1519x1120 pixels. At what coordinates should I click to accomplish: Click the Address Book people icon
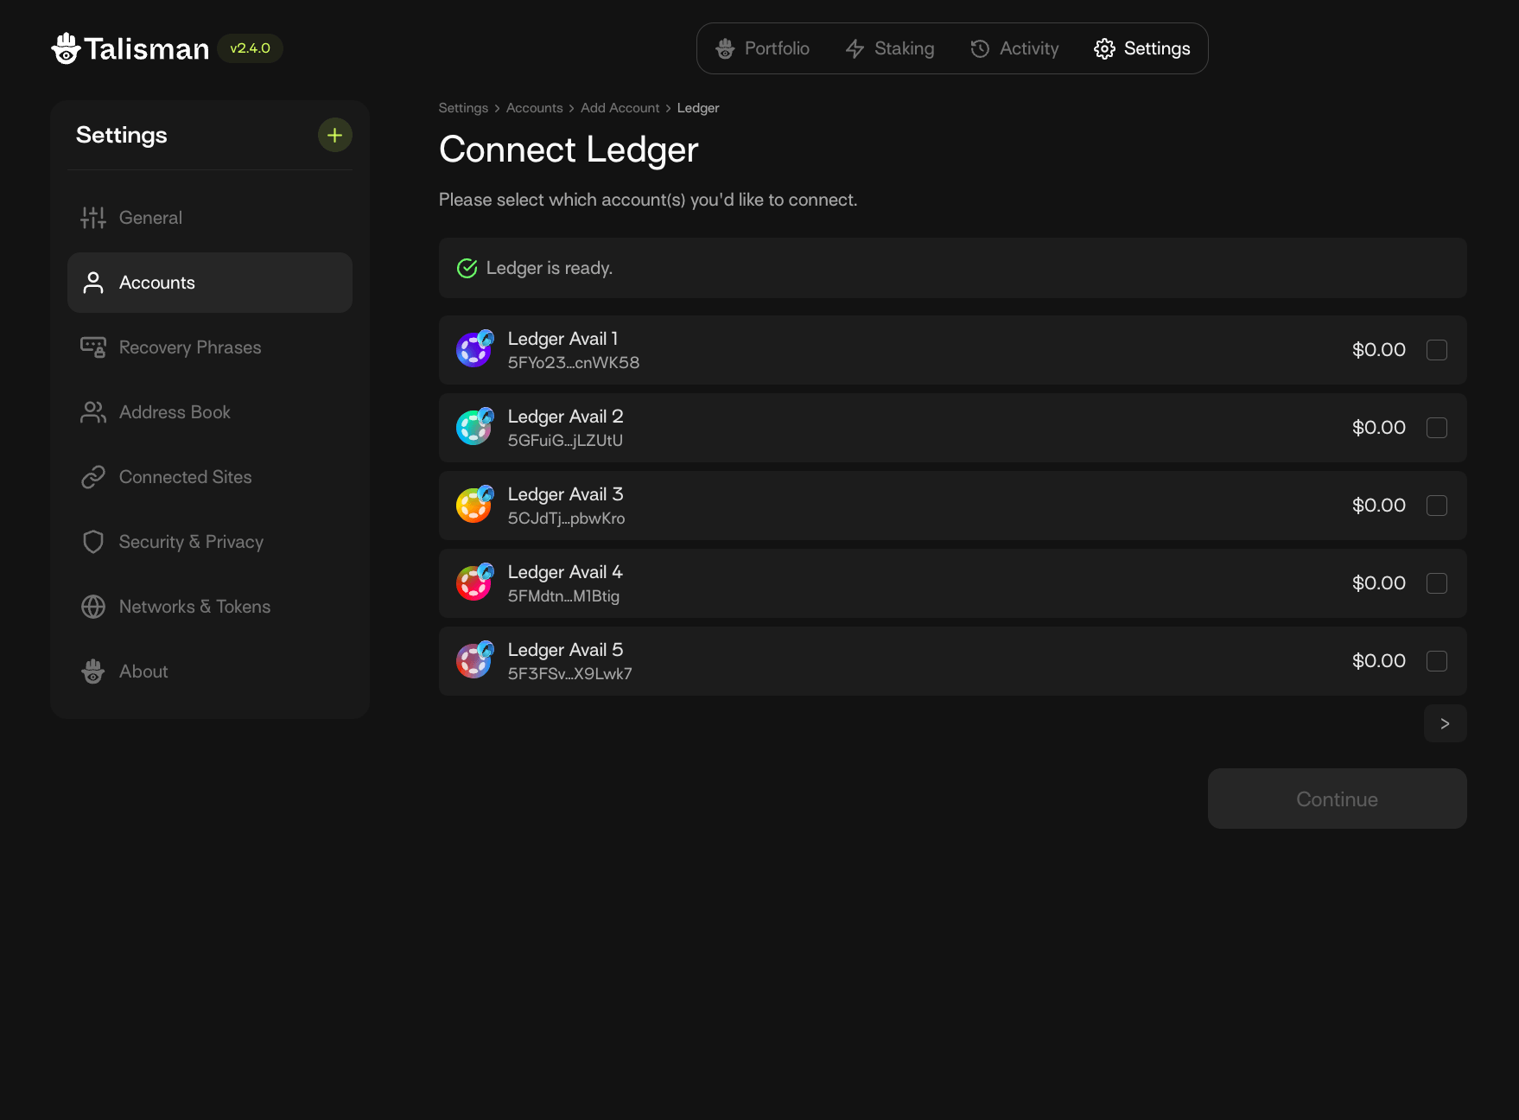(93, 412)
